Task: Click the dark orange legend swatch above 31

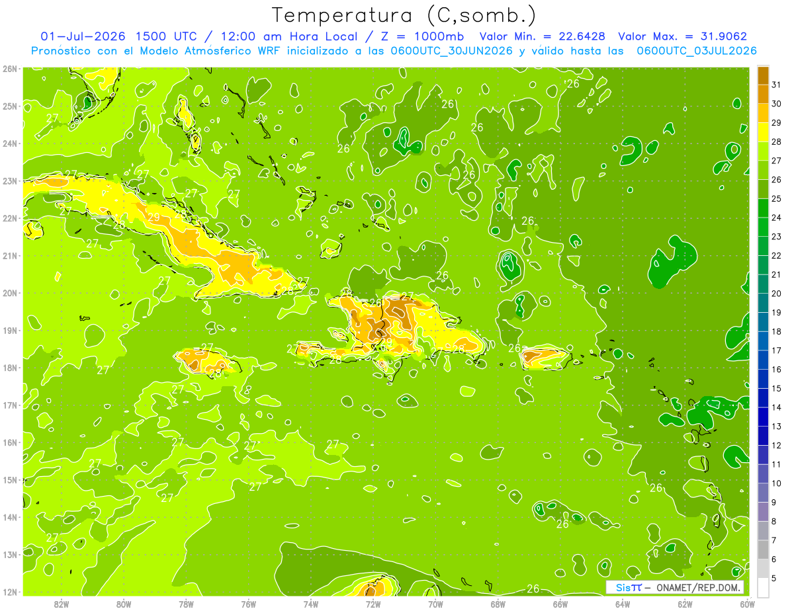Action: point(763,76)
